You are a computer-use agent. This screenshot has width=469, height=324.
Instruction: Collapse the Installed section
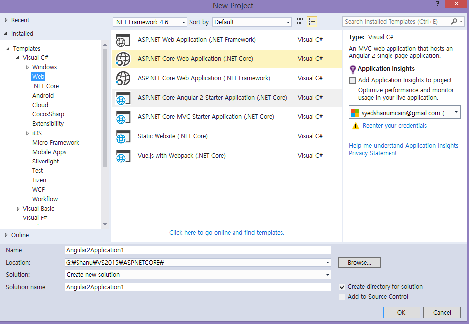tap(5, 33)
